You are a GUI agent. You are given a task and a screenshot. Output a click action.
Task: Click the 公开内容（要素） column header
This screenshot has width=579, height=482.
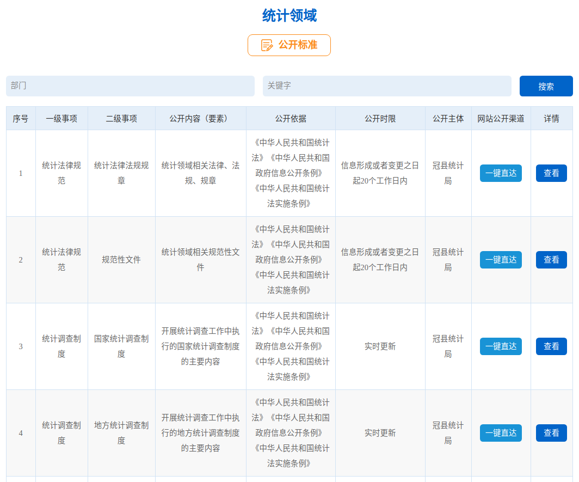[200, 119]
